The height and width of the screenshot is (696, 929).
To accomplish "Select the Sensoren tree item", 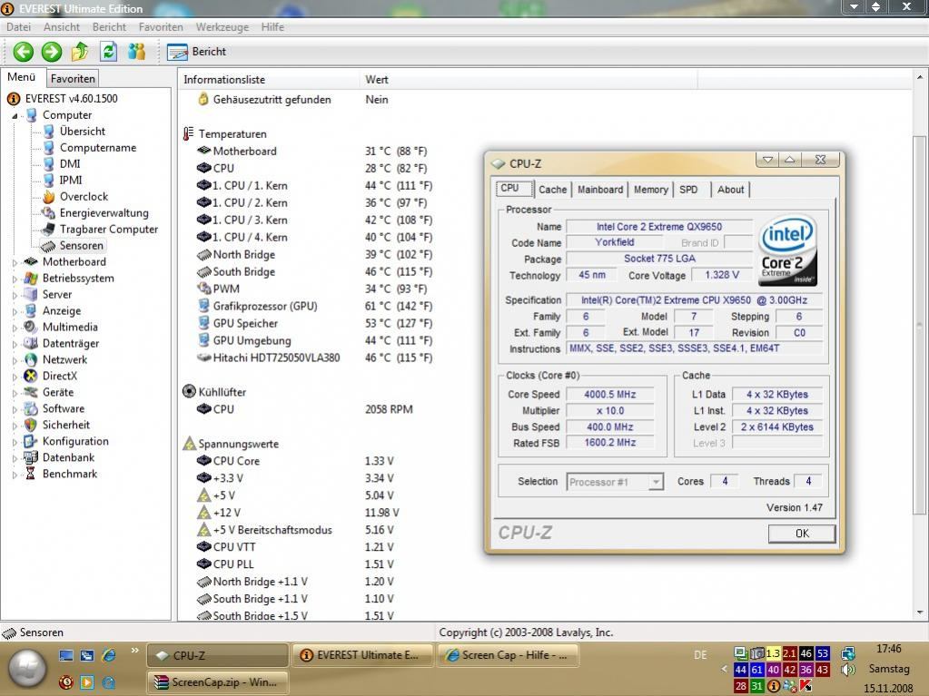I will 81,246.
